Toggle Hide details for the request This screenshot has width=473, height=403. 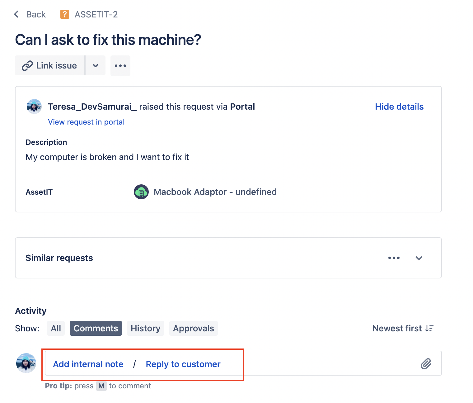[399, 107]
